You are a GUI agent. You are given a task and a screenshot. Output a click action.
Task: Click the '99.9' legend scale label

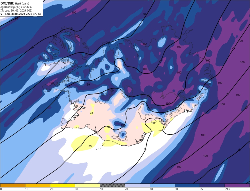coord(227,189)
